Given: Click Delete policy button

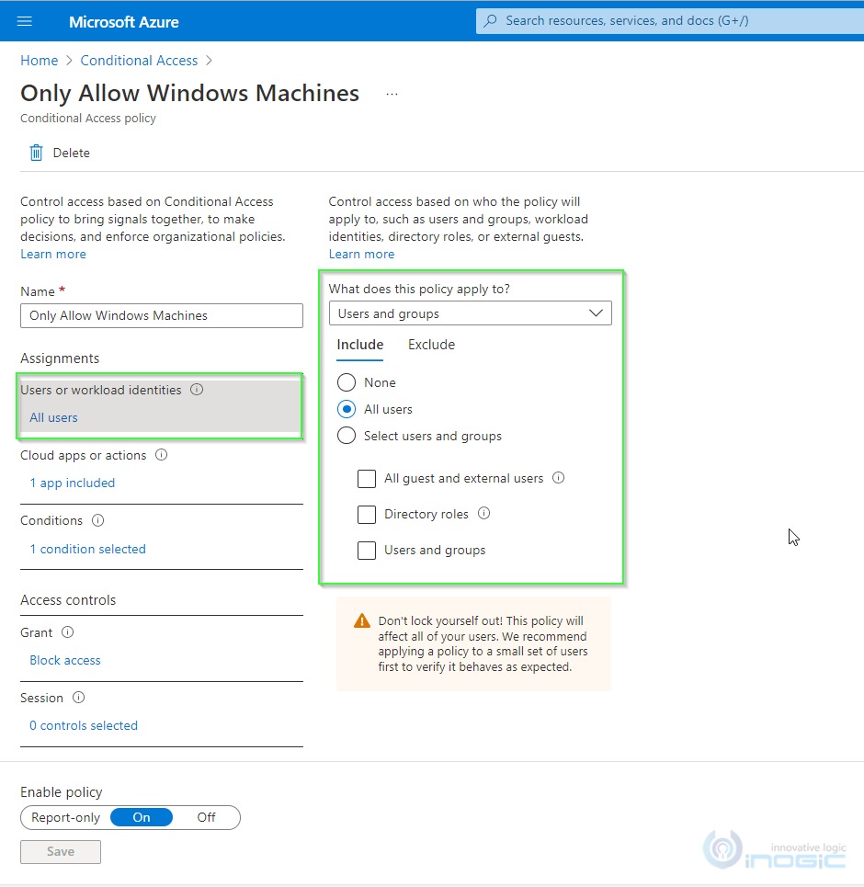Looking at the screenshot, I should pos(60,153).
